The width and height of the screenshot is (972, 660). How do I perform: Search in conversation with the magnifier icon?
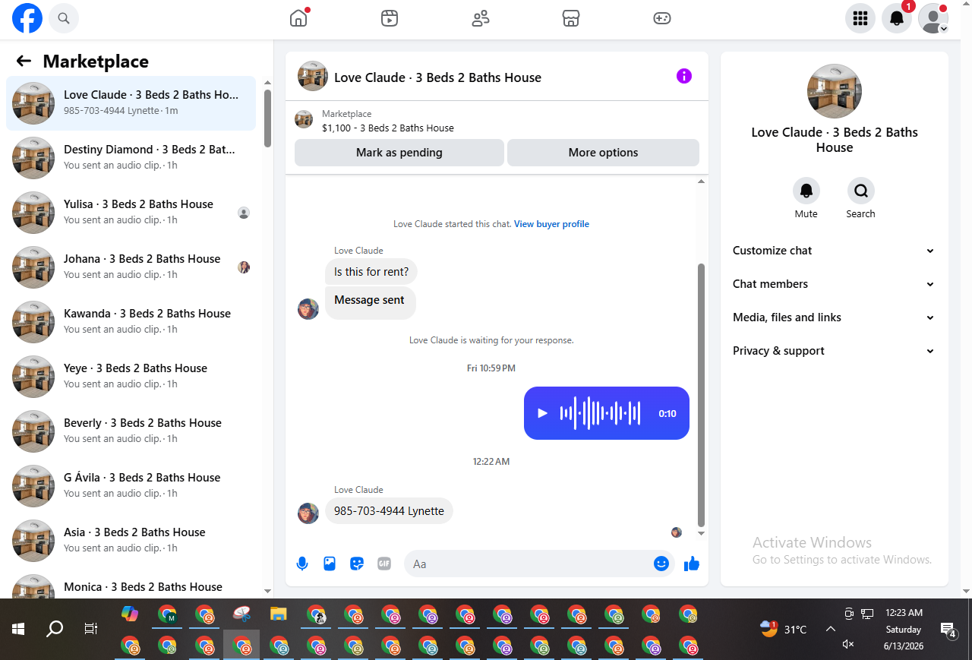point(861,191)
